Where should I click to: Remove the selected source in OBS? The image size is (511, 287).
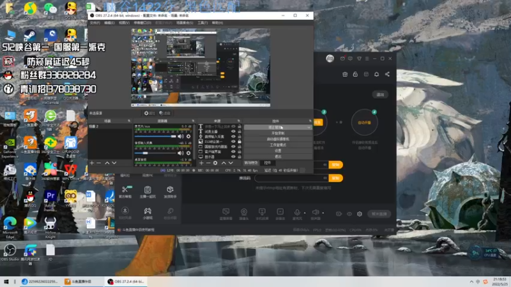click(208, 163)
